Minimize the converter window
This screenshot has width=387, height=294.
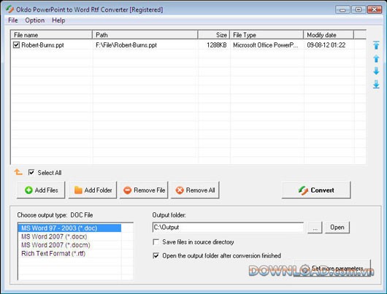click(342, 9)
